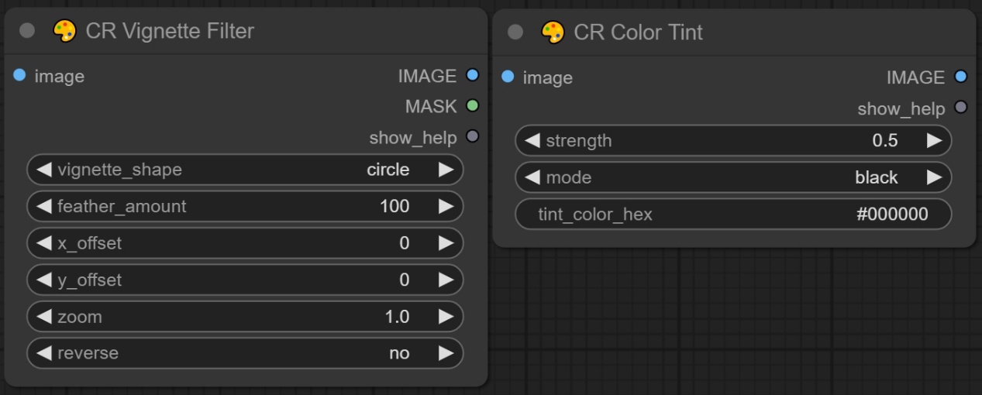Open the mode dropdown showing black

(x=732, y=177)
